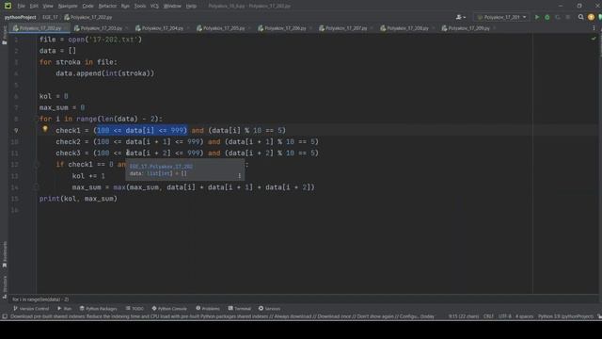
Task: Click the Python 3.9 interpreter selector
Action: pos(565,316)
